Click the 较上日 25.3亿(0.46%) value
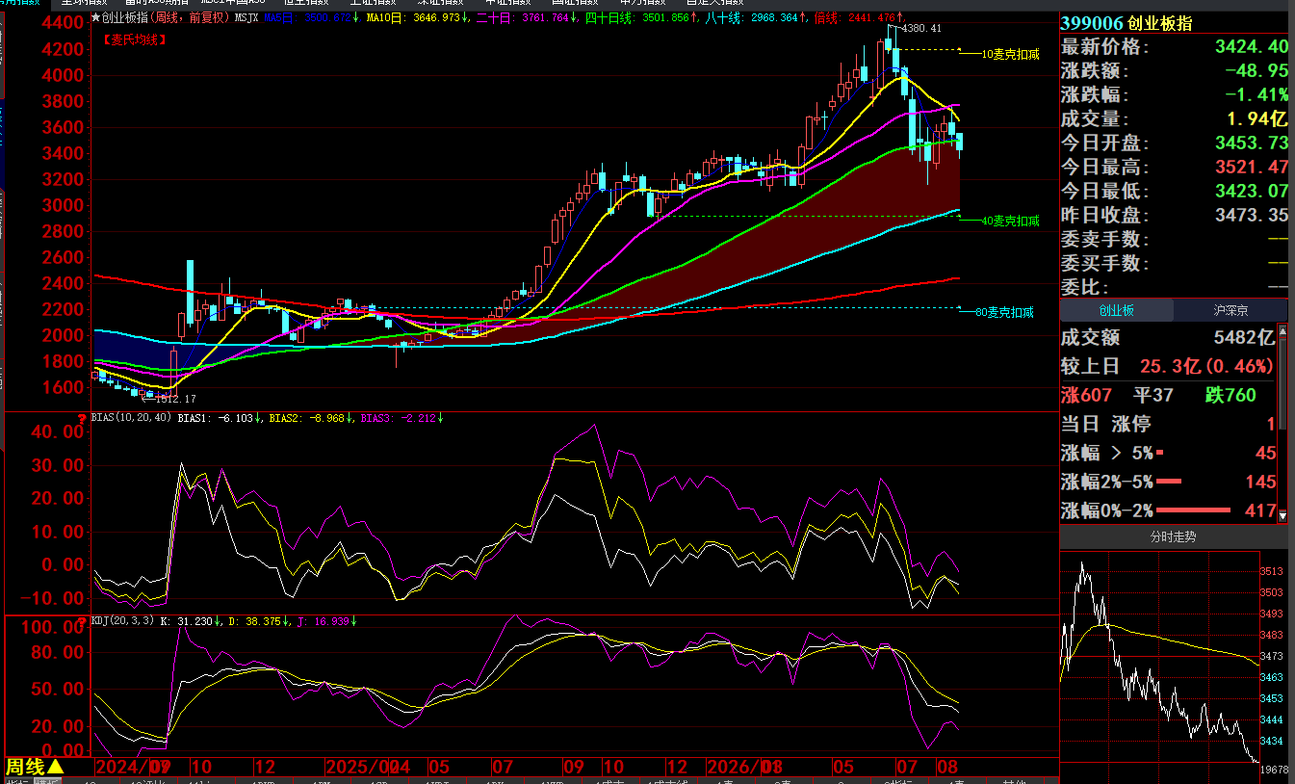Screen dimensions: 1295x784 click(1206, 366)
